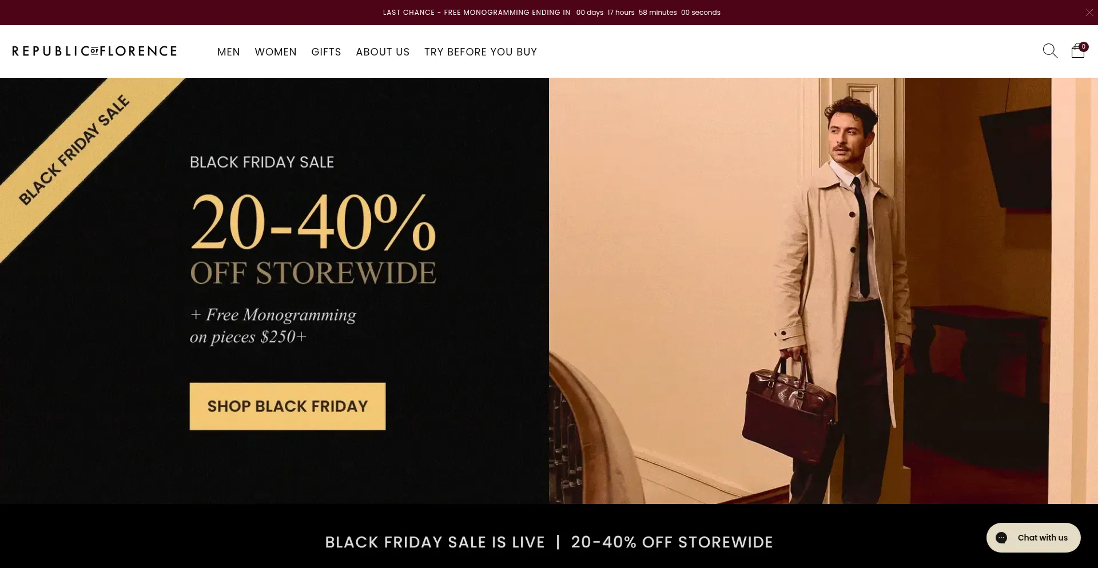This screenshot has height=568, width=1098.
Task: Click the cart item count badge
Action: tap(1084, 47)
